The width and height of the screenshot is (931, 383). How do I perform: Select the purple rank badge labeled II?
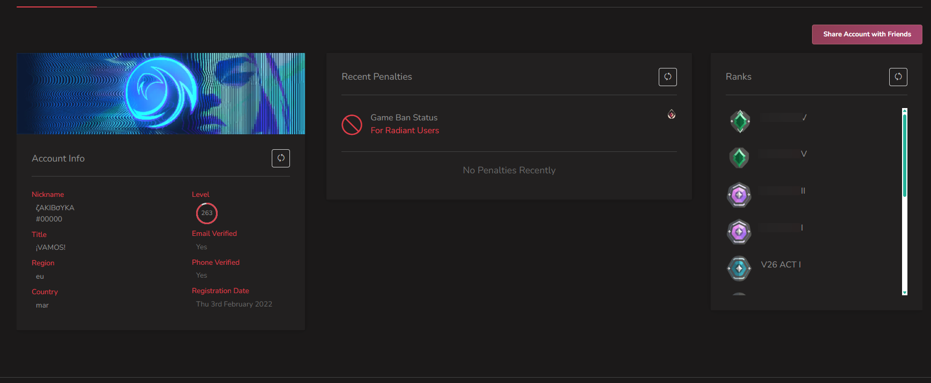pyautogui.click(x=739, y=195)
